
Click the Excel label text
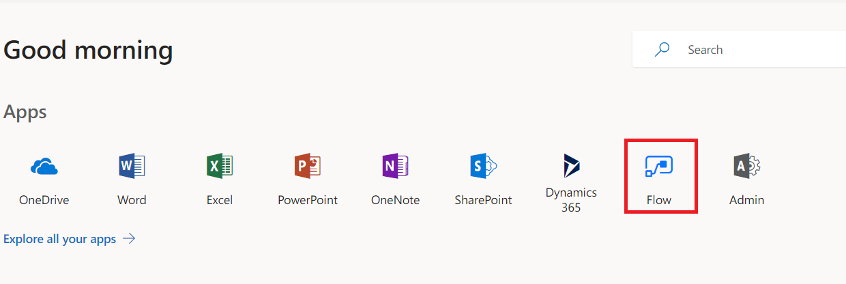coord(220,200)
